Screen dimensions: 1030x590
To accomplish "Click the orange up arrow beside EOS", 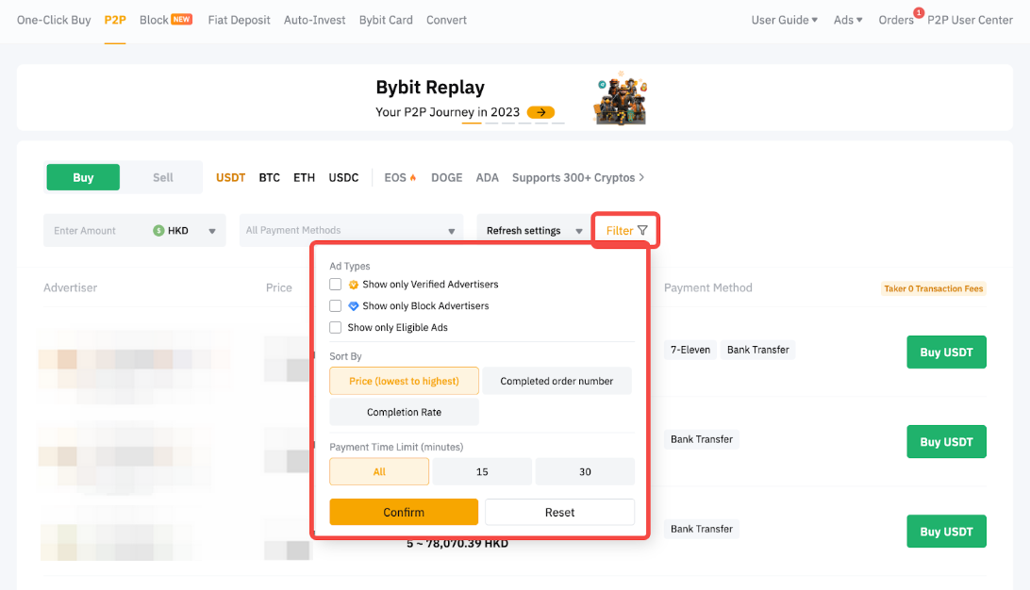I will (411, 175).
